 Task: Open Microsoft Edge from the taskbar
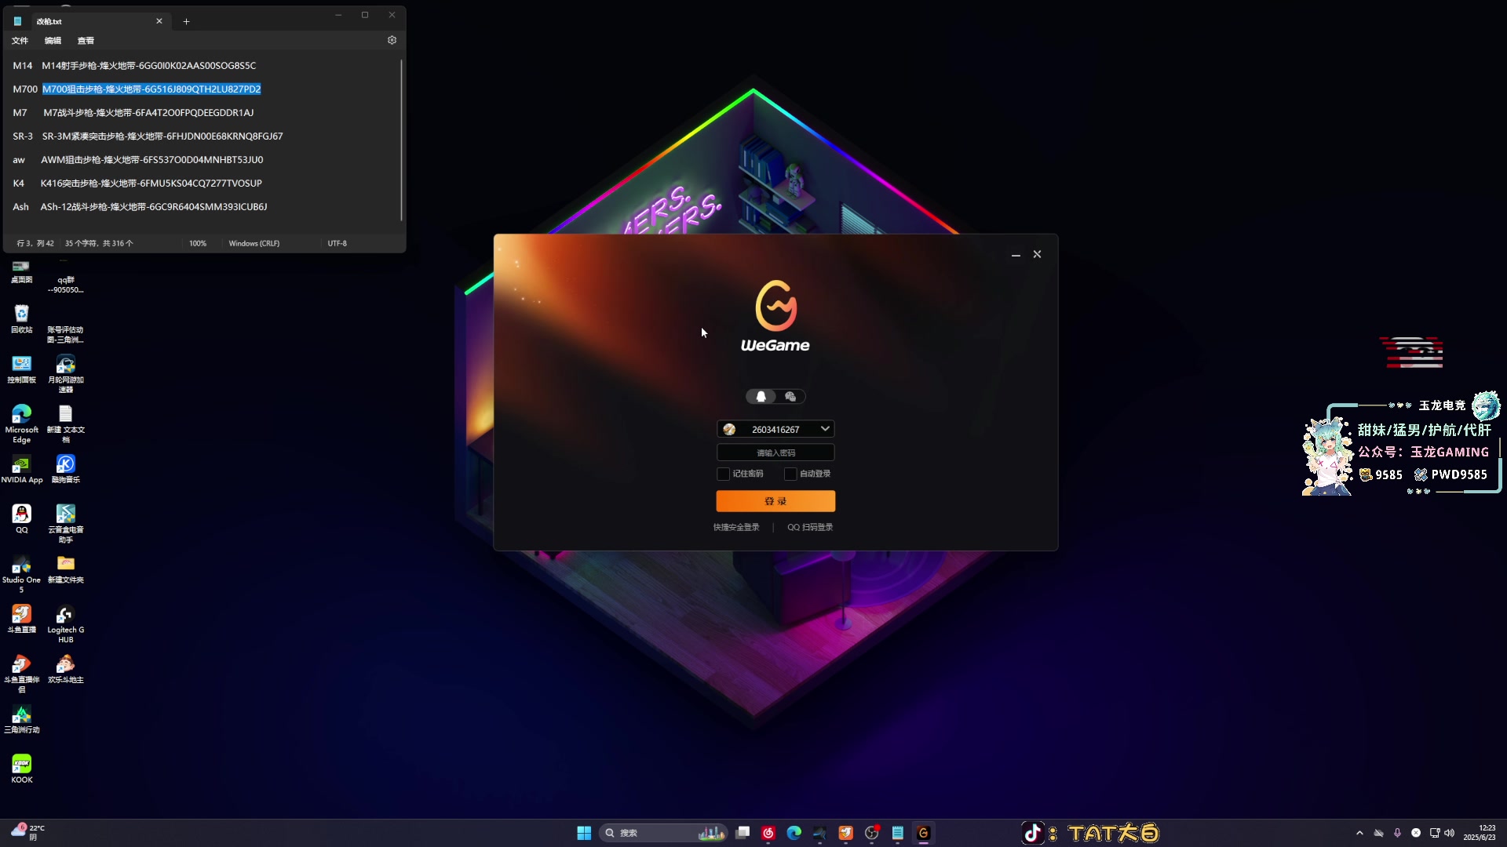[x=794, y=833]
